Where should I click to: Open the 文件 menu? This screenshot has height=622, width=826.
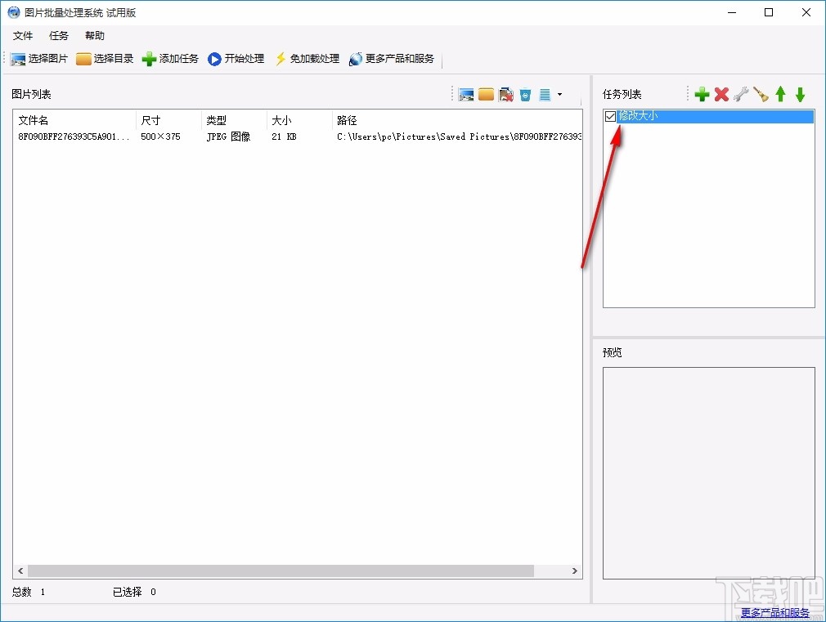coord(23,35)
